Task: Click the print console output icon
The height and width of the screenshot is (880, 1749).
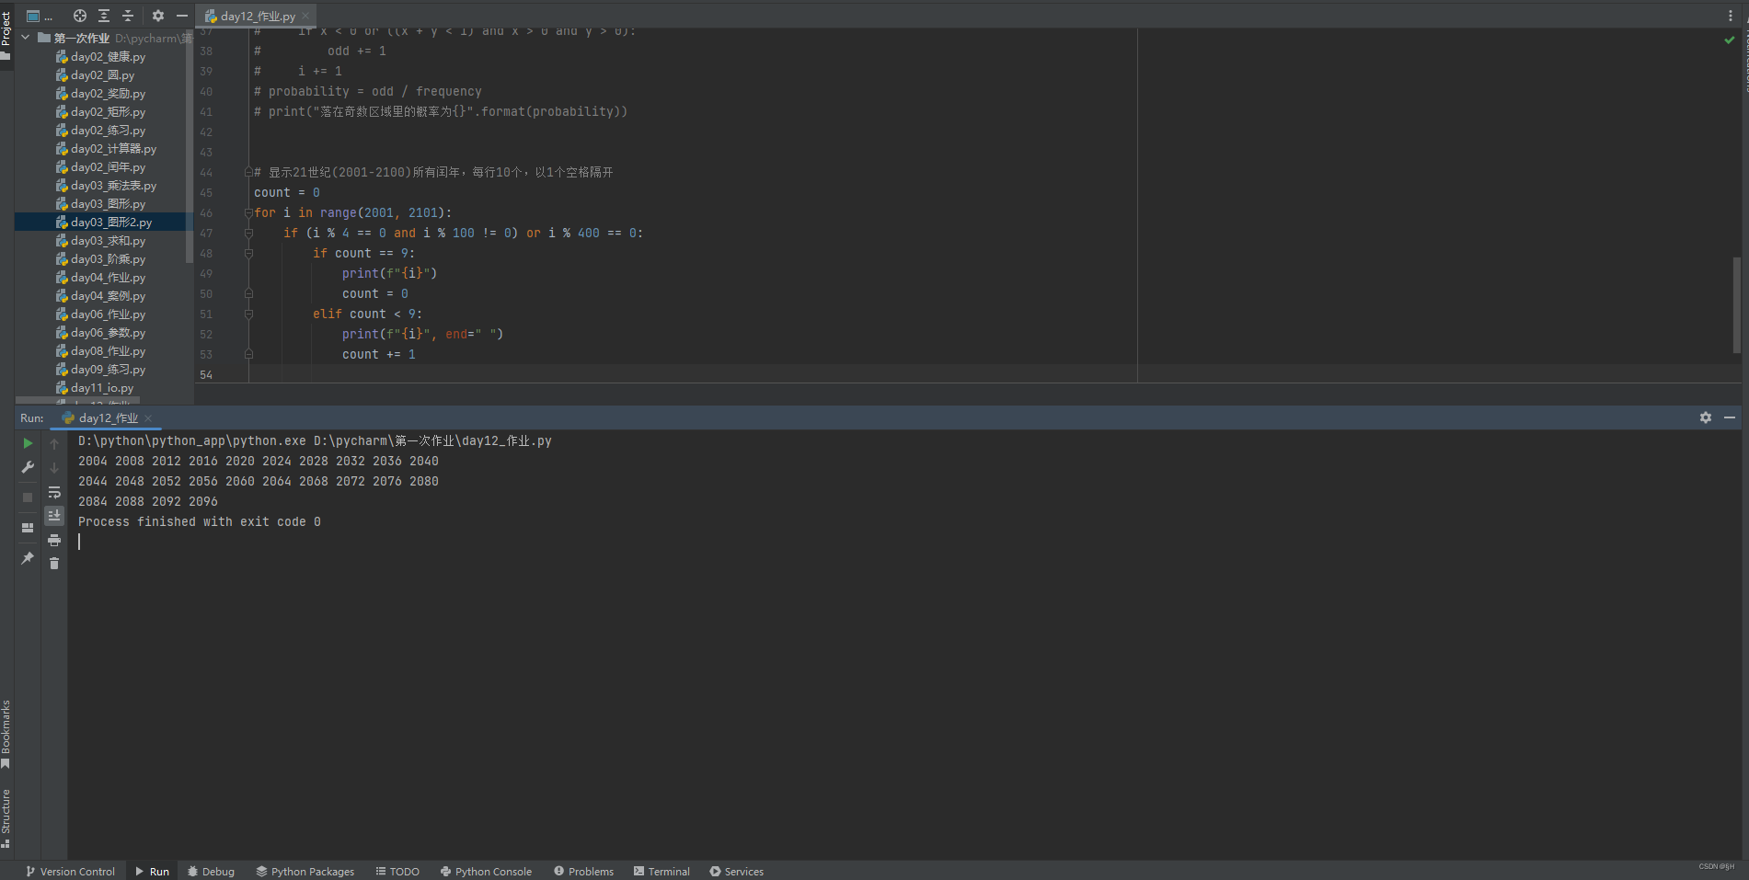Action: coord(54,540)
